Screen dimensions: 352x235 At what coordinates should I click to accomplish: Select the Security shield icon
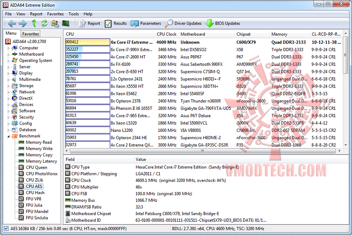pyautogui.click(x=15, y=117)
